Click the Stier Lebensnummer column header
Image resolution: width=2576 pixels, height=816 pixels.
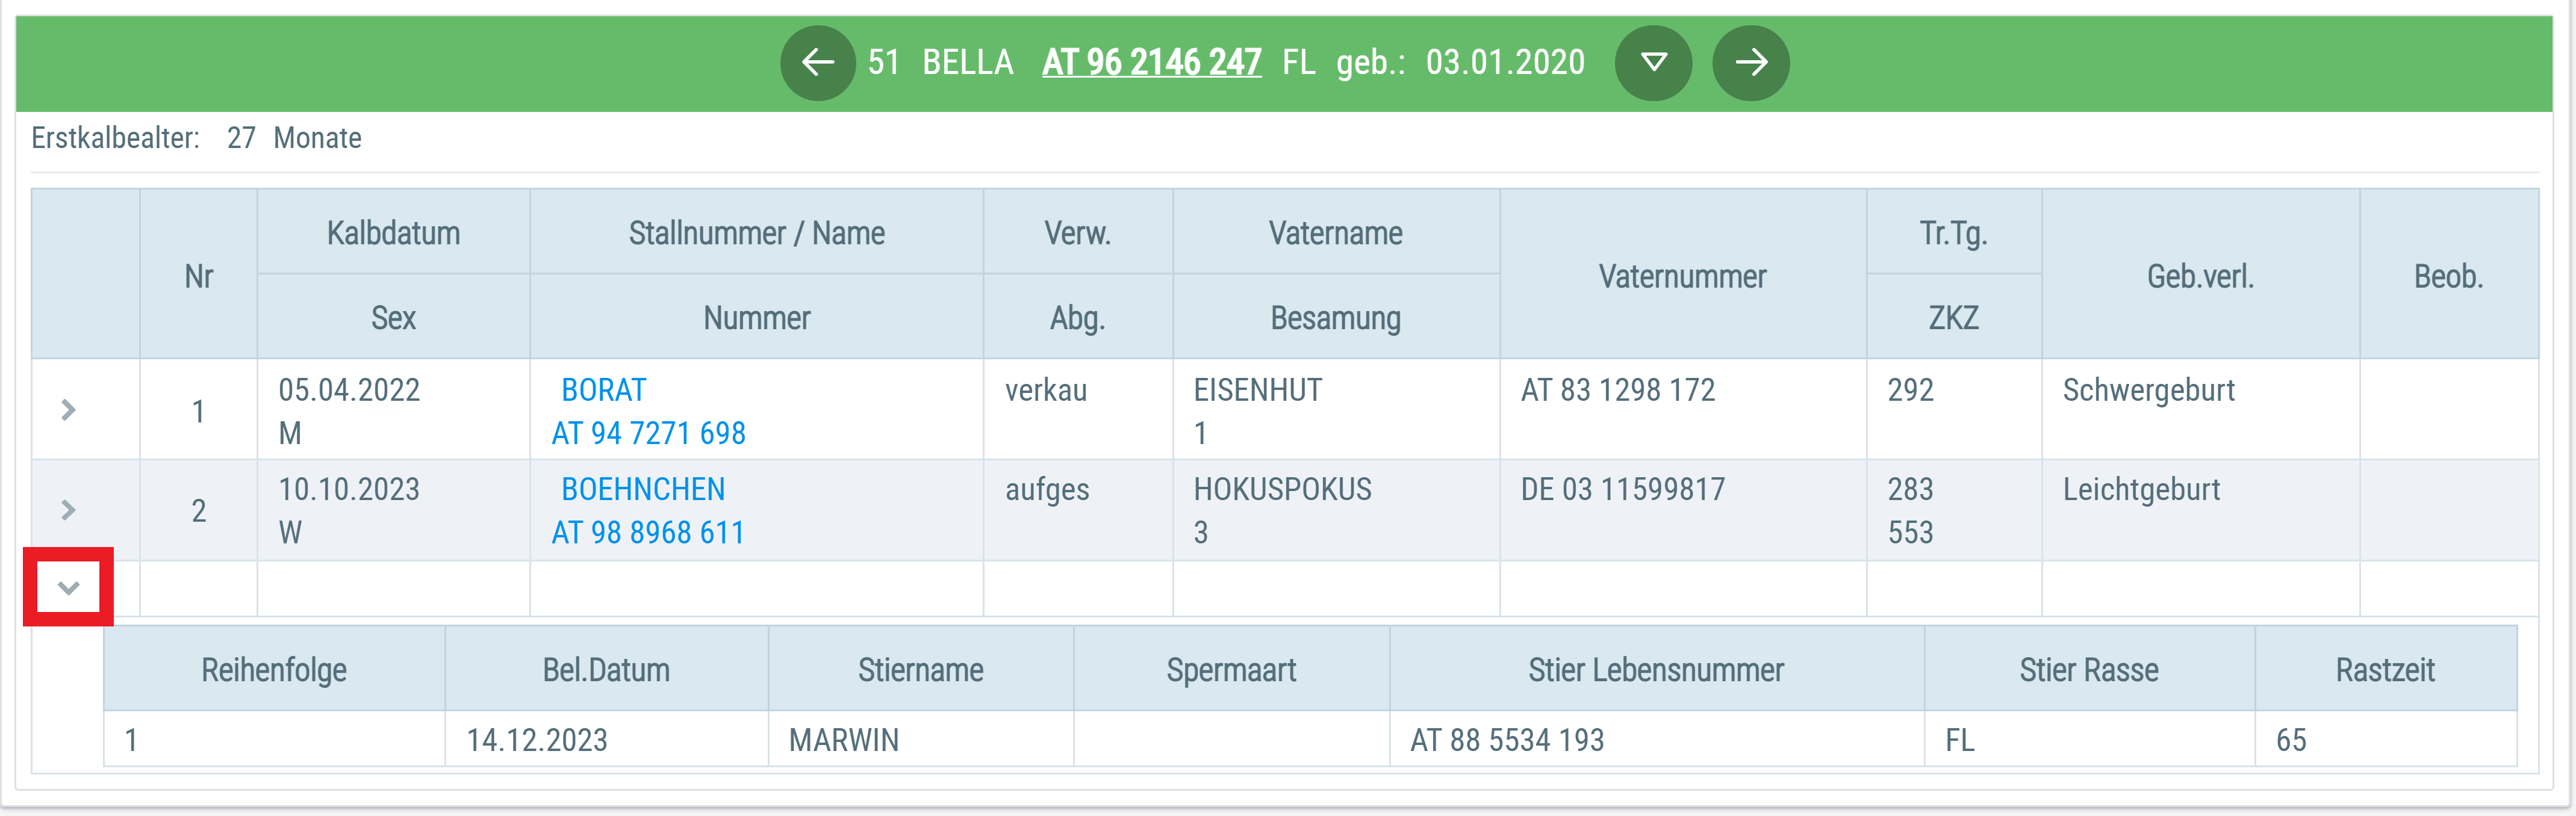coord(1656,669)
